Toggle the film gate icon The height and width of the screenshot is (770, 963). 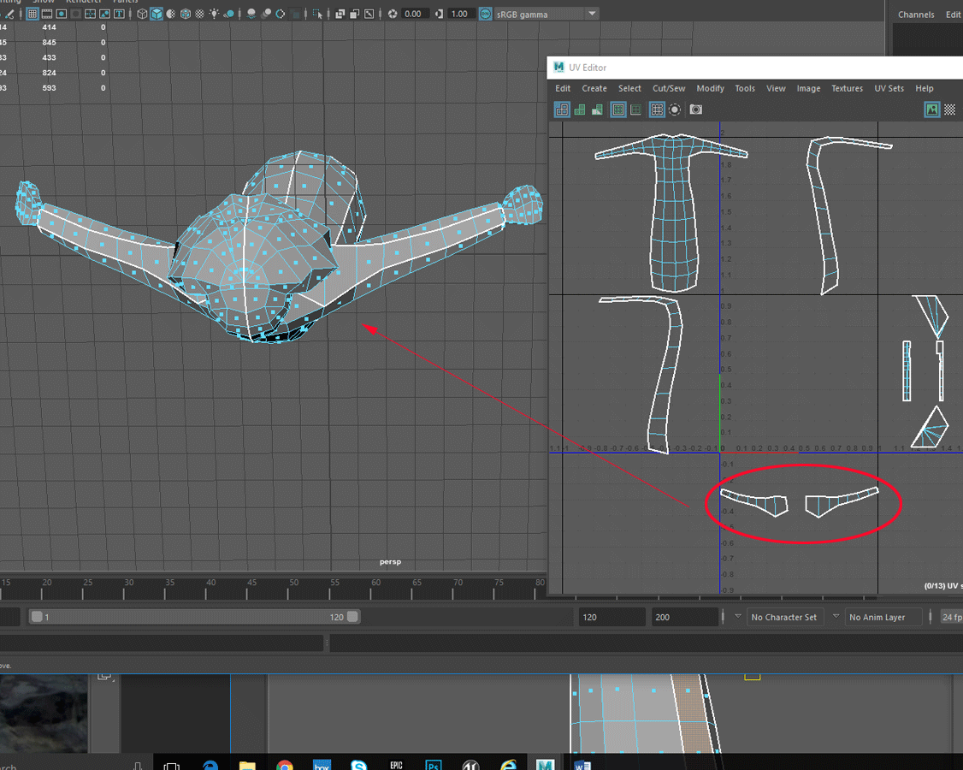47,14
